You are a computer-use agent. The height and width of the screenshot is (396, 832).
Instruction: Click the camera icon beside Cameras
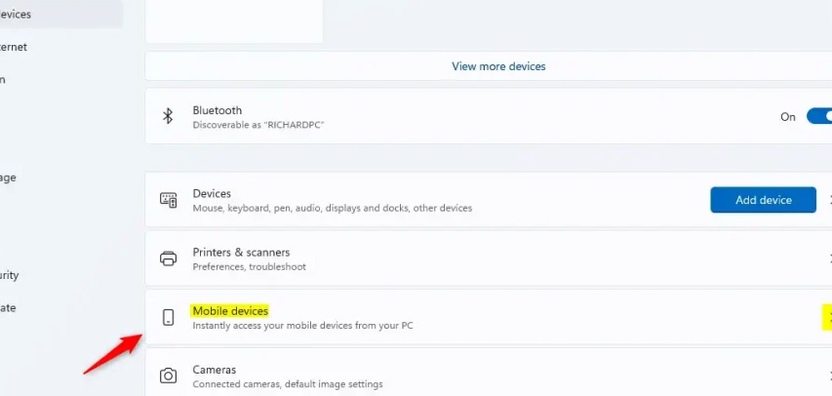pyautogui.click(x=168, y=376)
